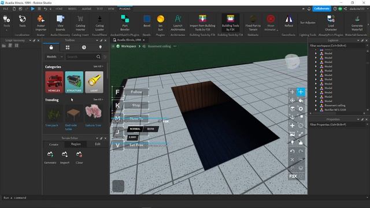The height and width of the screenshot is (208, 370).
Task: Switch to the VIEW ribbon tab
Action: coord(111,9)
